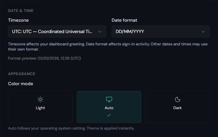This screenshot has height=137, width=218.
Task: Click the Timezone field label
Action: coord(18,20)
